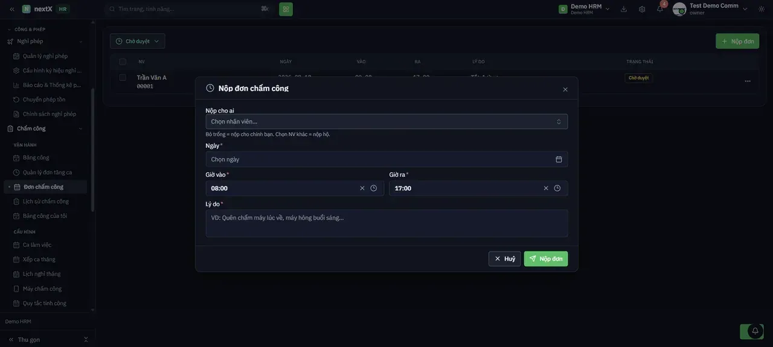The image size is (773, 347).
Task: Click the Giờ vào 08:00 field
Action: (x=295, y=188)
